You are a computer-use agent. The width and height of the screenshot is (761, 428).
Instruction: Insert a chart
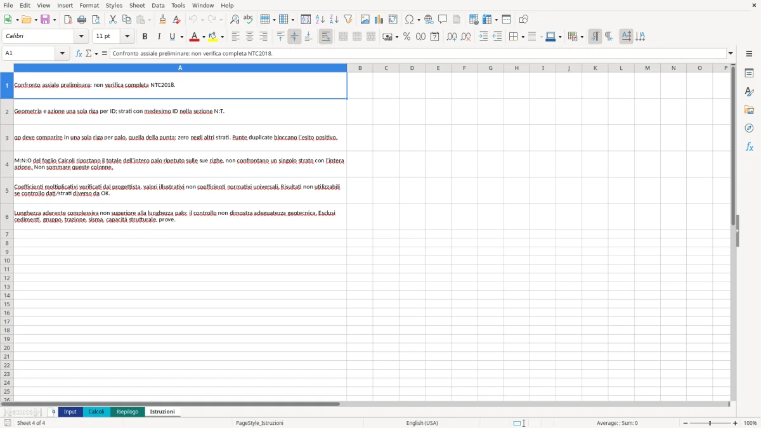pos(379,20)
